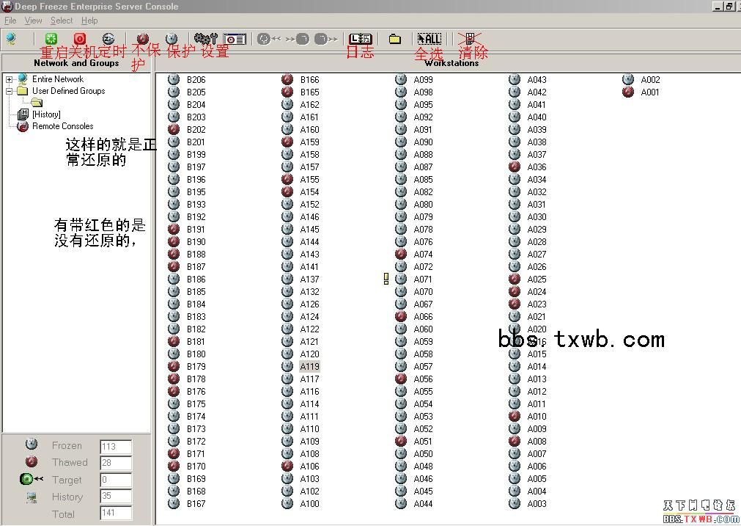Click the grey Frozen (protect) toolbar icon
This screenshot has height=526, width=741.
172,39
